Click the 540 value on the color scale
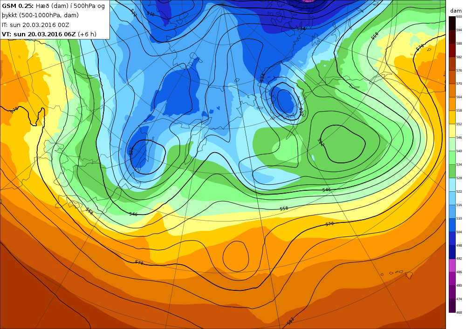466x329 pixels. [459, 151]
